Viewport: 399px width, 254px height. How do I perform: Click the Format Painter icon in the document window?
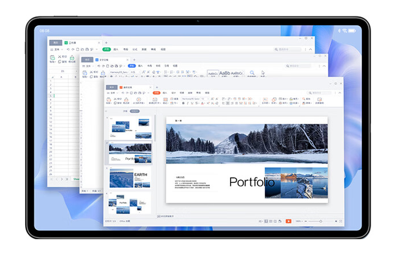pyautogui.click(x=103, y=73)
